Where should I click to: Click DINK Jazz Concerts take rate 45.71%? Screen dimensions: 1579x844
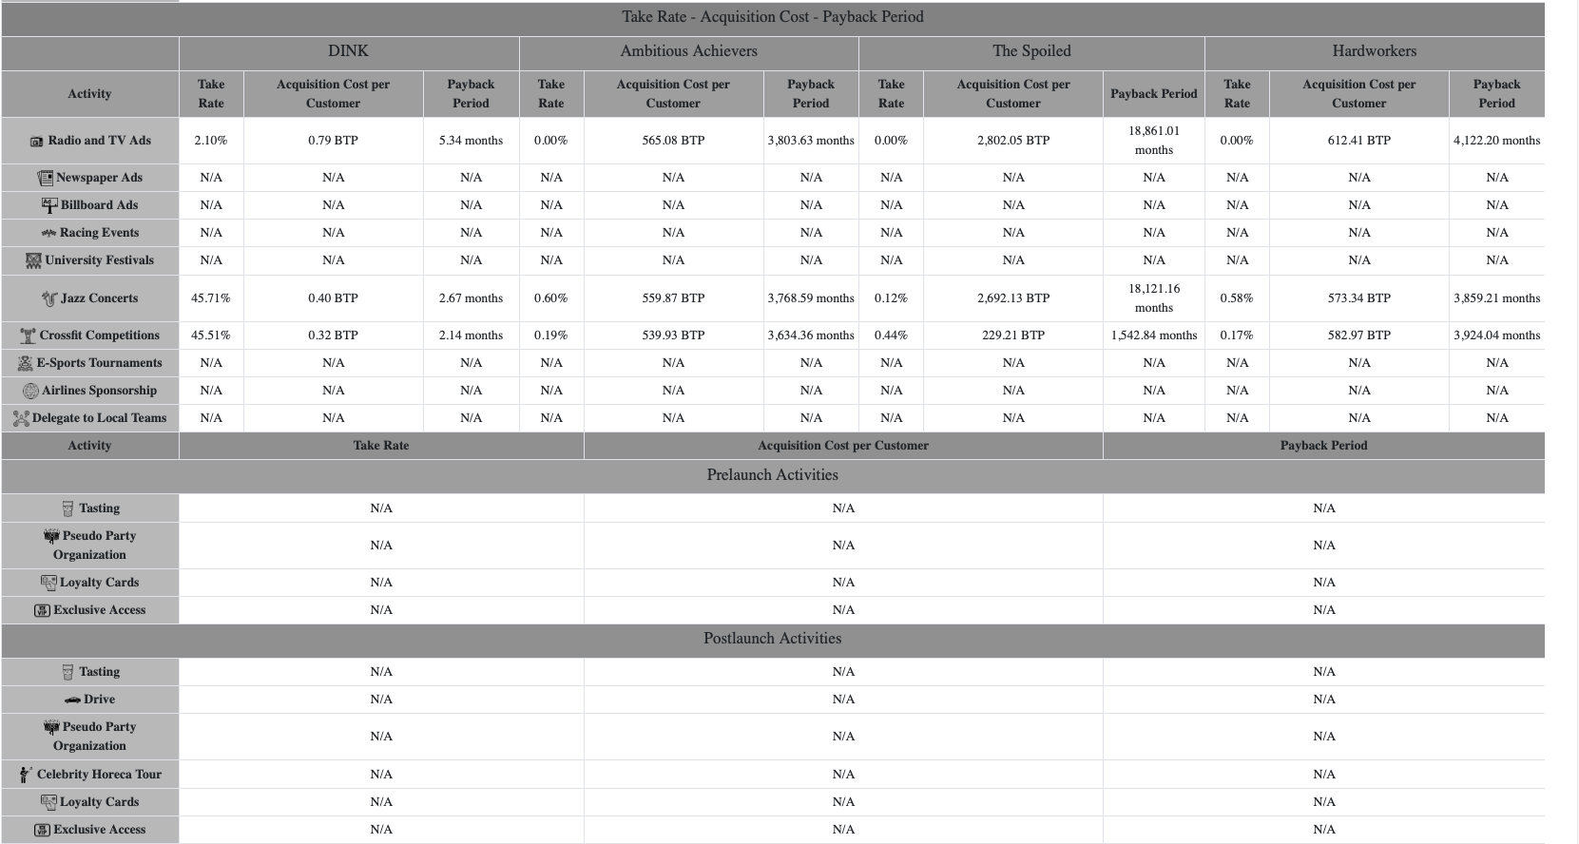tap(211, 298)
